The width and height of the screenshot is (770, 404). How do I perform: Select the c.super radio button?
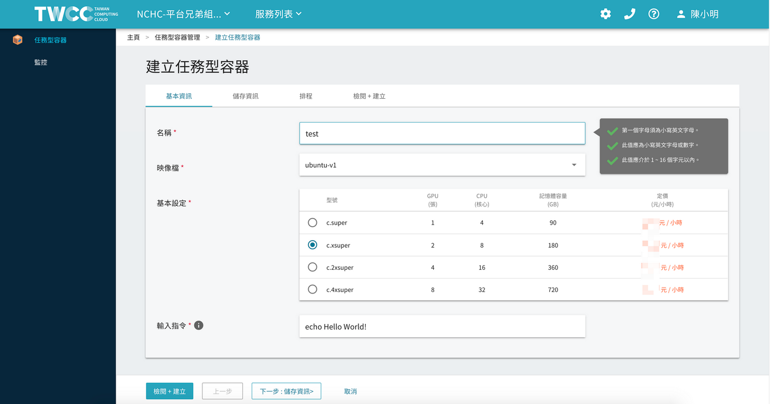pyautogui.click(x=313, y=222)
